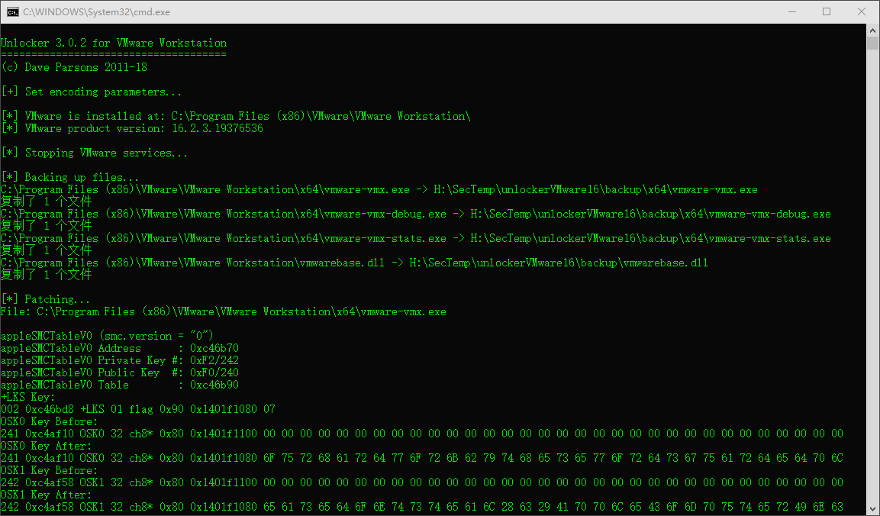Click the 241 OSK0 line with 0x1401f1100

pyautogui.click(x=422, y=434)
